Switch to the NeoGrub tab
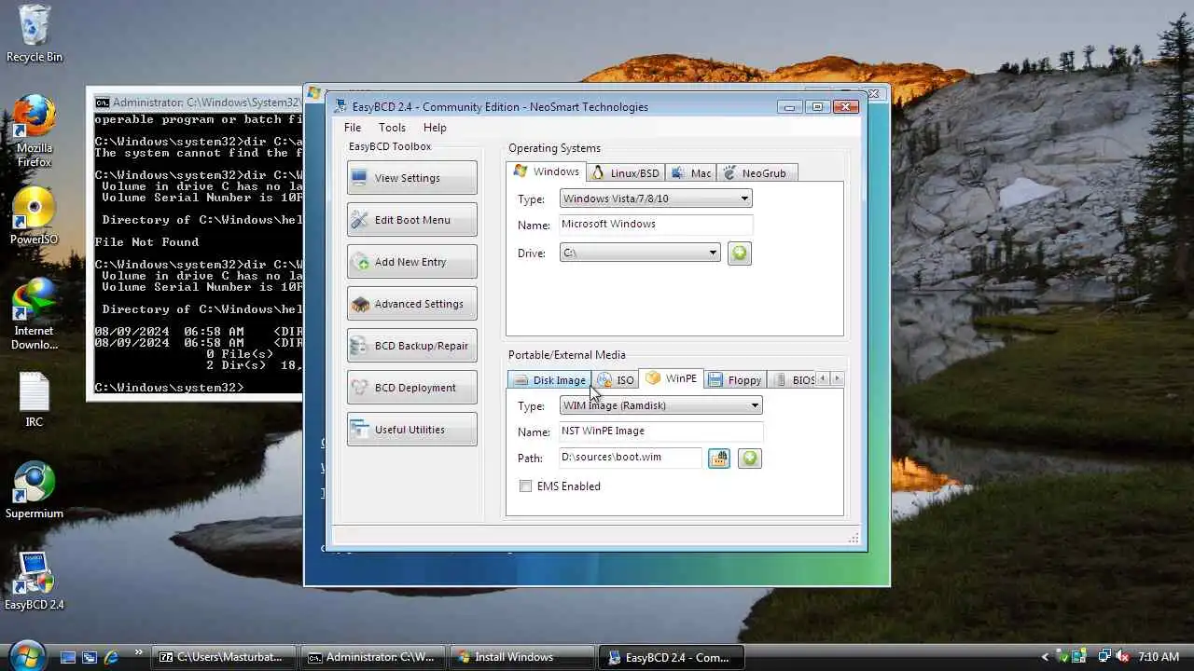The width and height of the screenshot is (1194, 671). 757,173
